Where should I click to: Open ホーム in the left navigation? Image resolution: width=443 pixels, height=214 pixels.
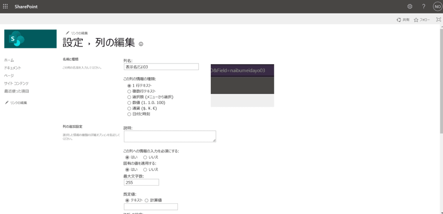click(9, 60)
